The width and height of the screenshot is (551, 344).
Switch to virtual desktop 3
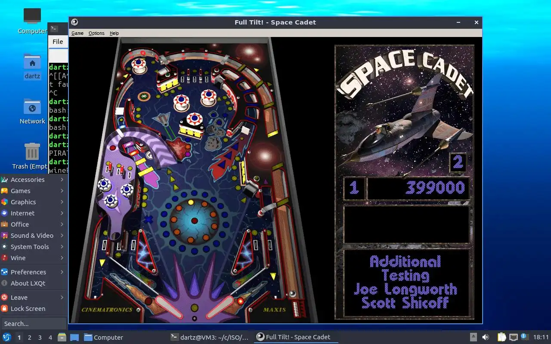coord(40,338)
